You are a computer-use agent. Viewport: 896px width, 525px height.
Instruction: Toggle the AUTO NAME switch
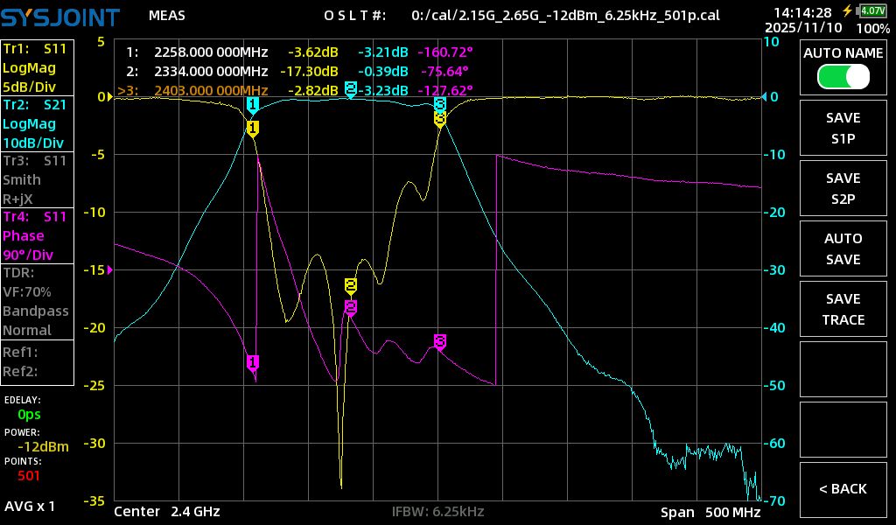[843, 76]
